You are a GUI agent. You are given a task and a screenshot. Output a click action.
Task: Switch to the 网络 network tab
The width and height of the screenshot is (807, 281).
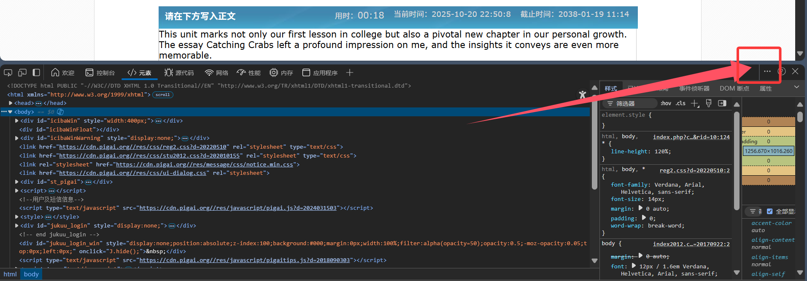tap(216, 72)
